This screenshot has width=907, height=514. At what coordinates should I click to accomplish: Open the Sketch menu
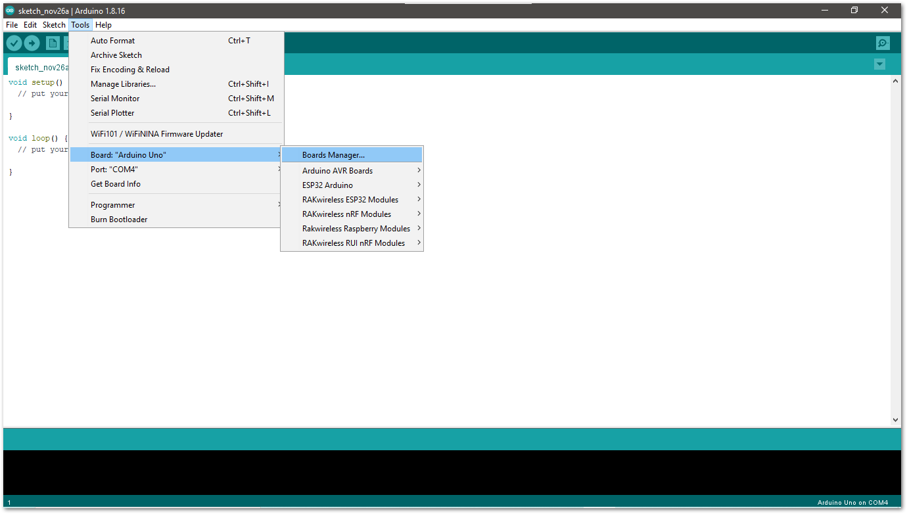point(54,25)
